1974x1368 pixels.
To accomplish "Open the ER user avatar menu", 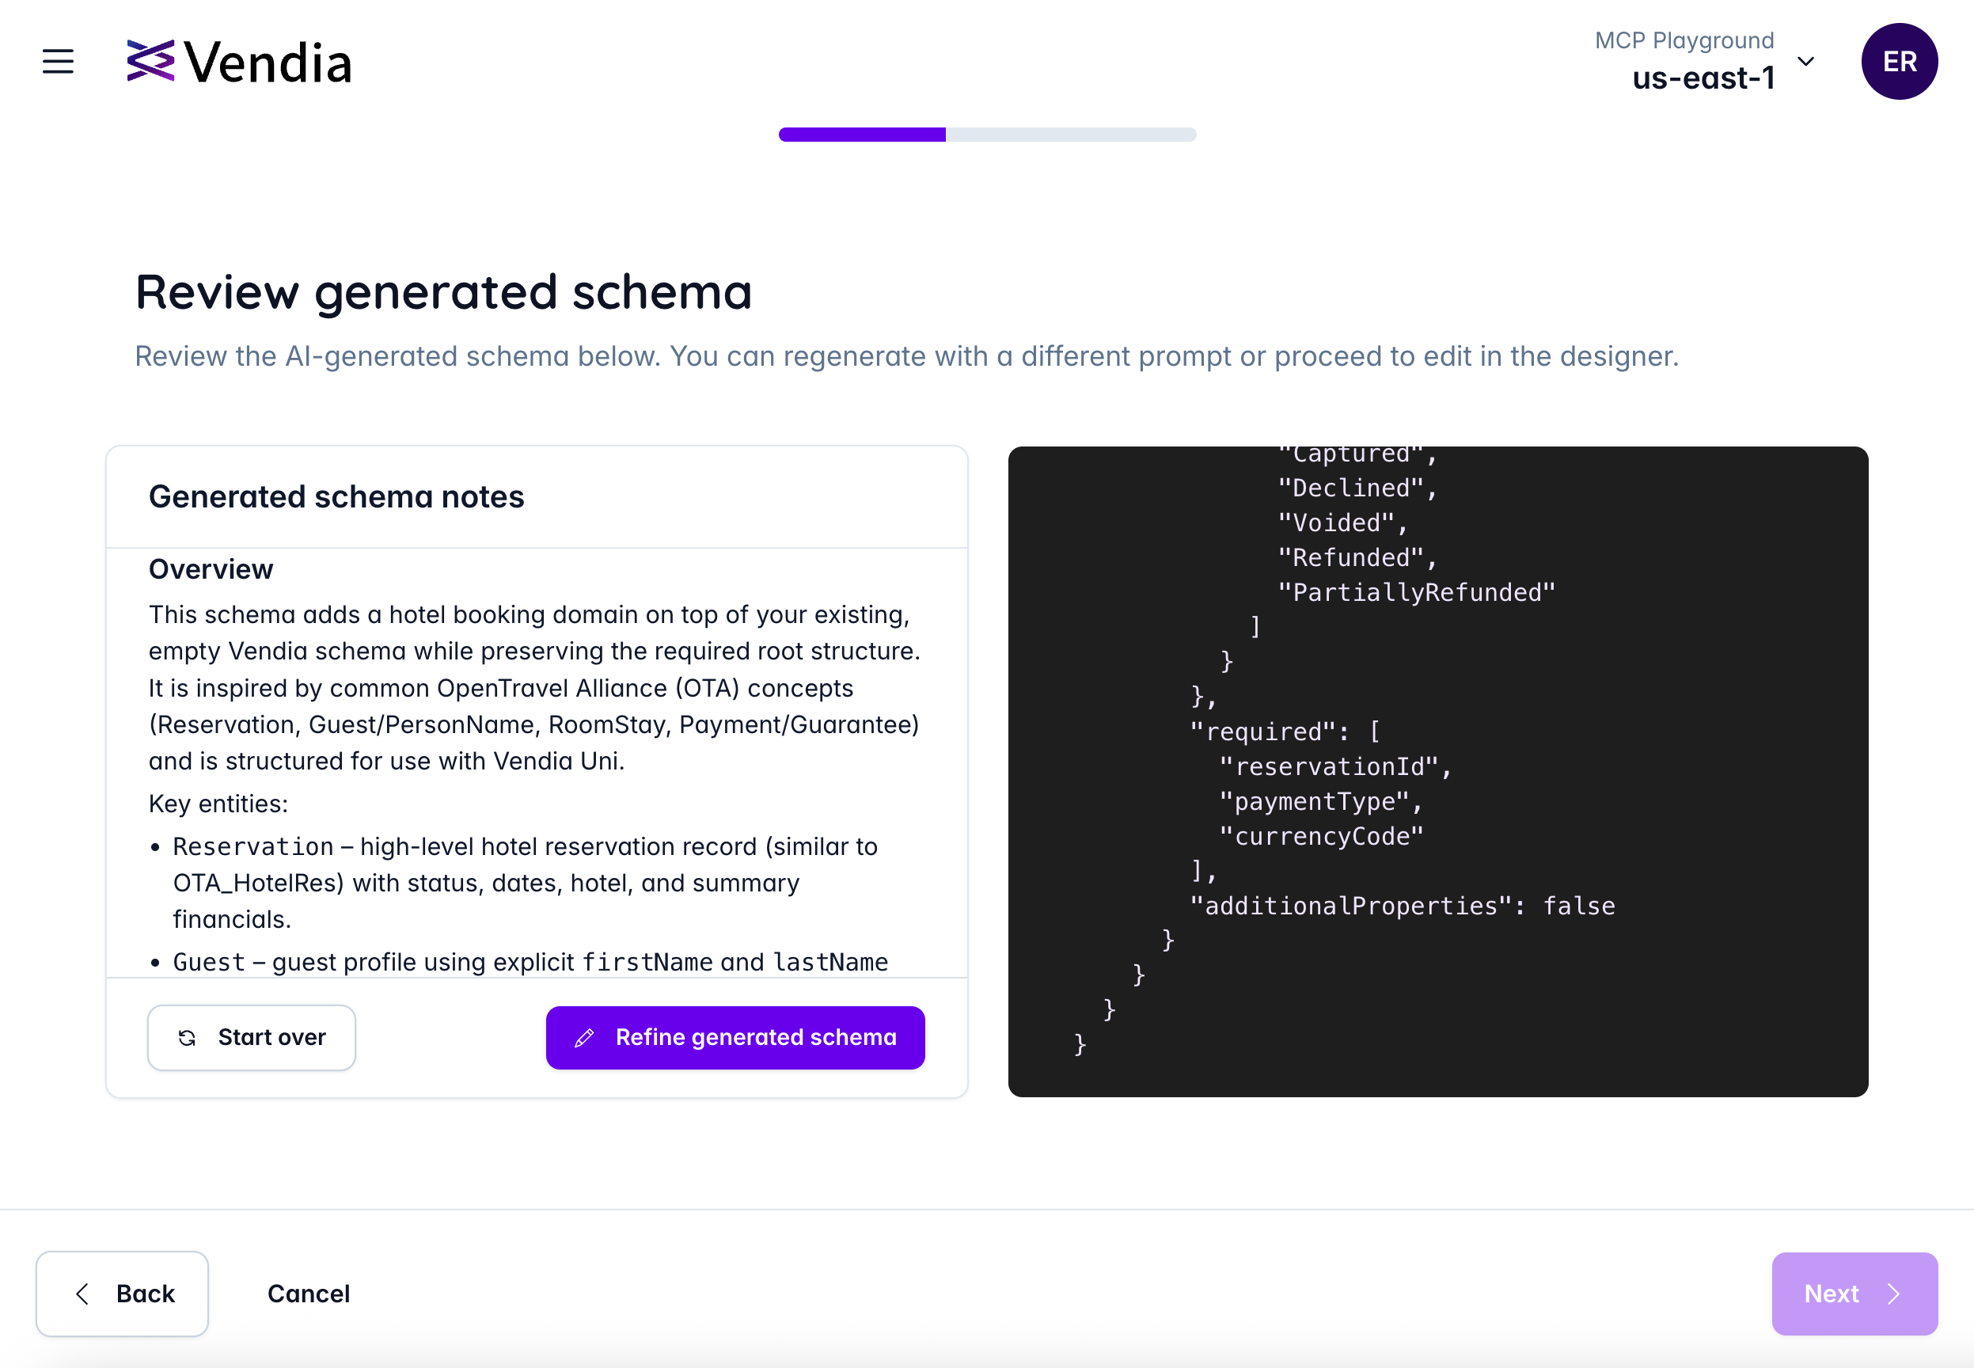I will 1899,62.
